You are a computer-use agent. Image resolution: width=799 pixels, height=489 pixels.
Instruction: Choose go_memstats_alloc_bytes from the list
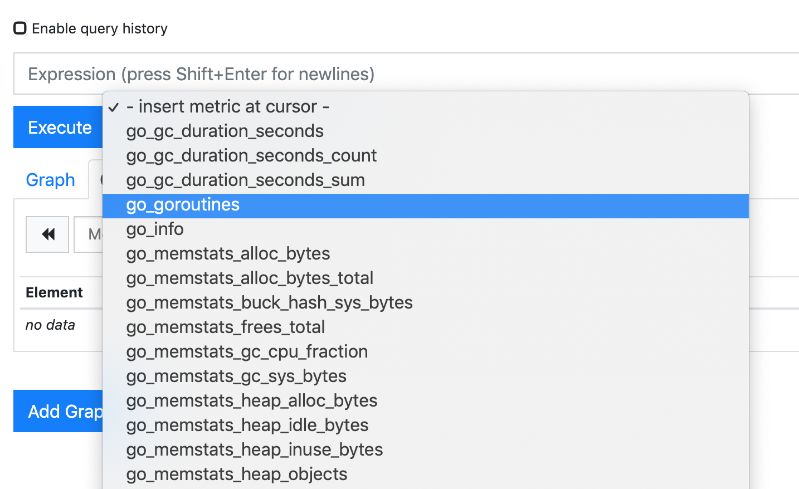(228, 253)
